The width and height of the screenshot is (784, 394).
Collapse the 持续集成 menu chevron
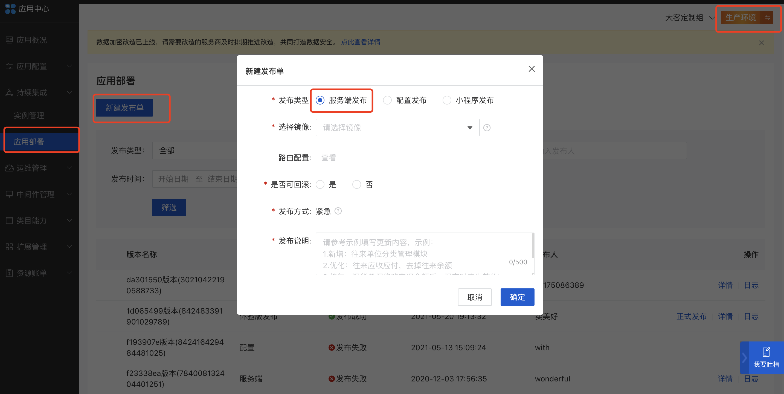point(69,92)
